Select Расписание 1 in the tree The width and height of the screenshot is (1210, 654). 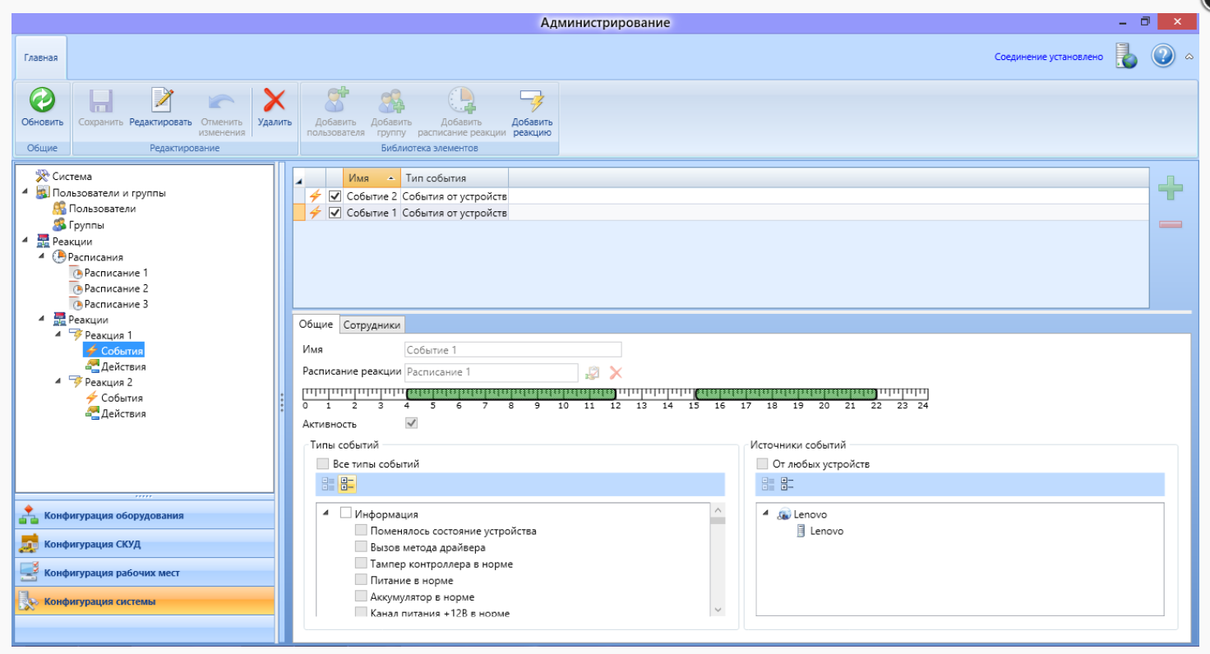tap(116, 273)
